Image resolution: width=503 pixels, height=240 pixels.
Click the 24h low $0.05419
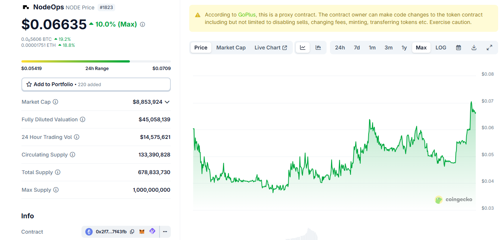(32, 69)
